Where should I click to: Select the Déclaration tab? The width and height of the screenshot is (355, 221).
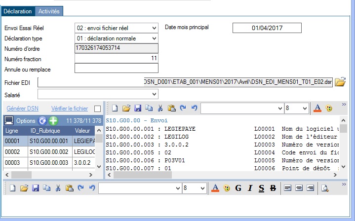[18, 11]
